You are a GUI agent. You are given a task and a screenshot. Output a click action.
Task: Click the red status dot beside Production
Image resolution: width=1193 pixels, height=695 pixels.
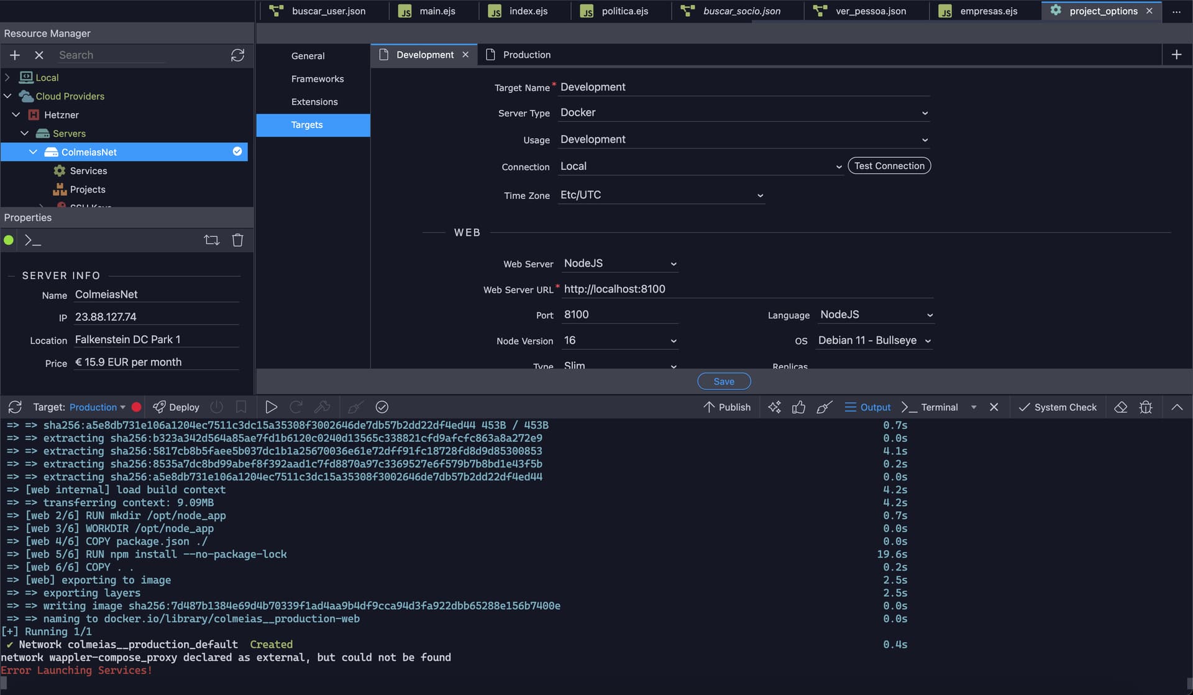pyautogui.click(x=137, y=407)
